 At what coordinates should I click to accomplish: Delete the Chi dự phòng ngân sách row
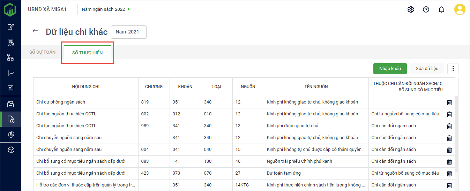[x=449, y=102]
